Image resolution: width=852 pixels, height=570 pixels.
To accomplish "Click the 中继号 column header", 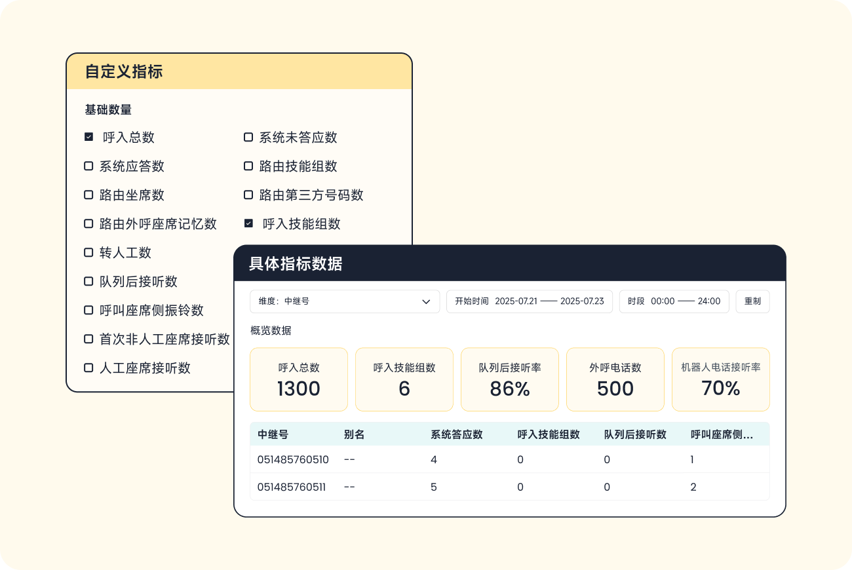I will click(x=271, y=434).
